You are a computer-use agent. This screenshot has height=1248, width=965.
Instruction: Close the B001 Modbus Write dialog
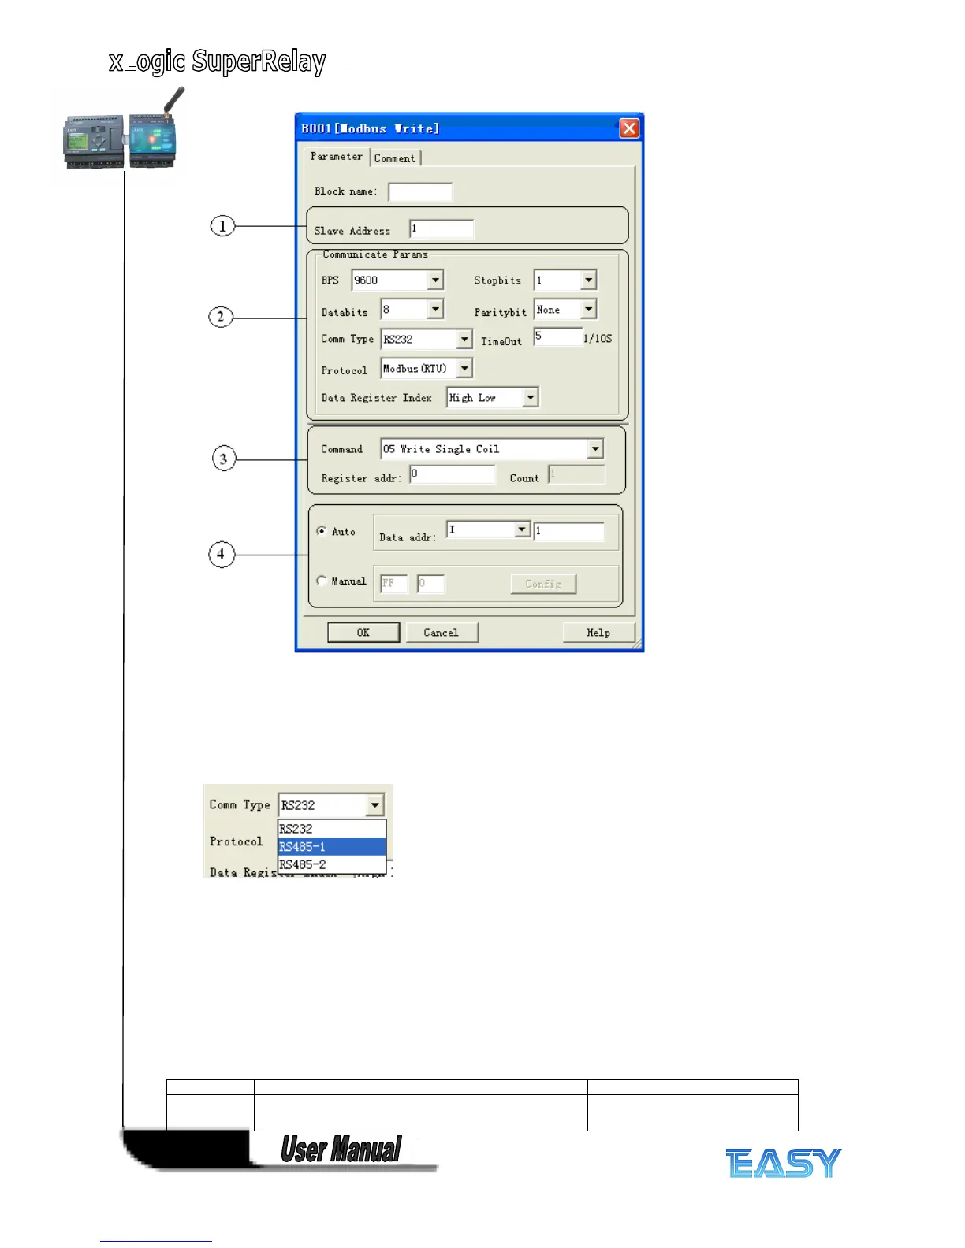pos(629,128)
